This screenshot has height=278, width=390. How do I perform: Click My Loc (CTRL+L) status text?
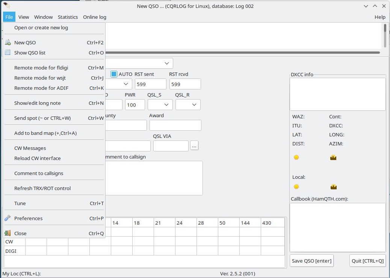(x=22, y=274)
